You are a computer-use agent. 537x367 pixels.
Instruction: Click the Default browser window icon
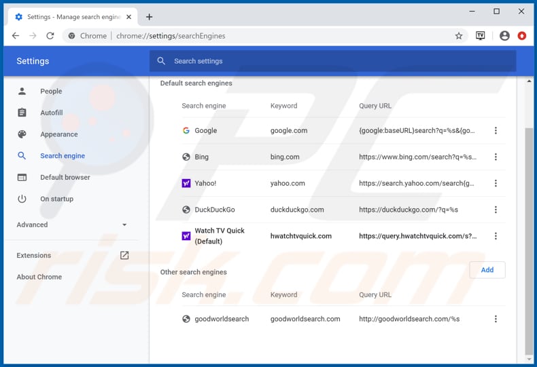click(22, 177)
